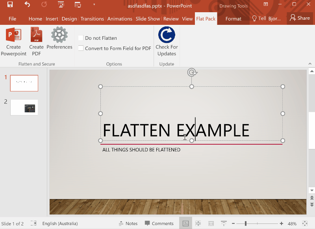Open the English (Australia) language selector
315x229 pixels.
pyautogui.click(x=60, y=223)
